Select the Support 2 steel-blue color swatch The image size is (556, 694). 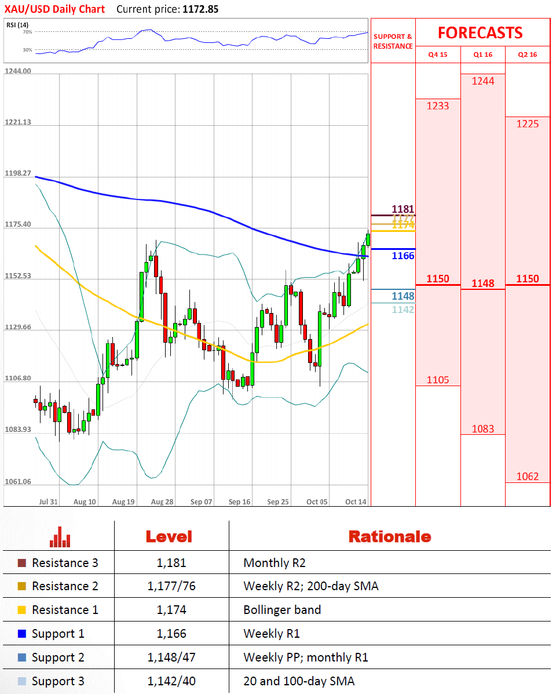point(21,657)
